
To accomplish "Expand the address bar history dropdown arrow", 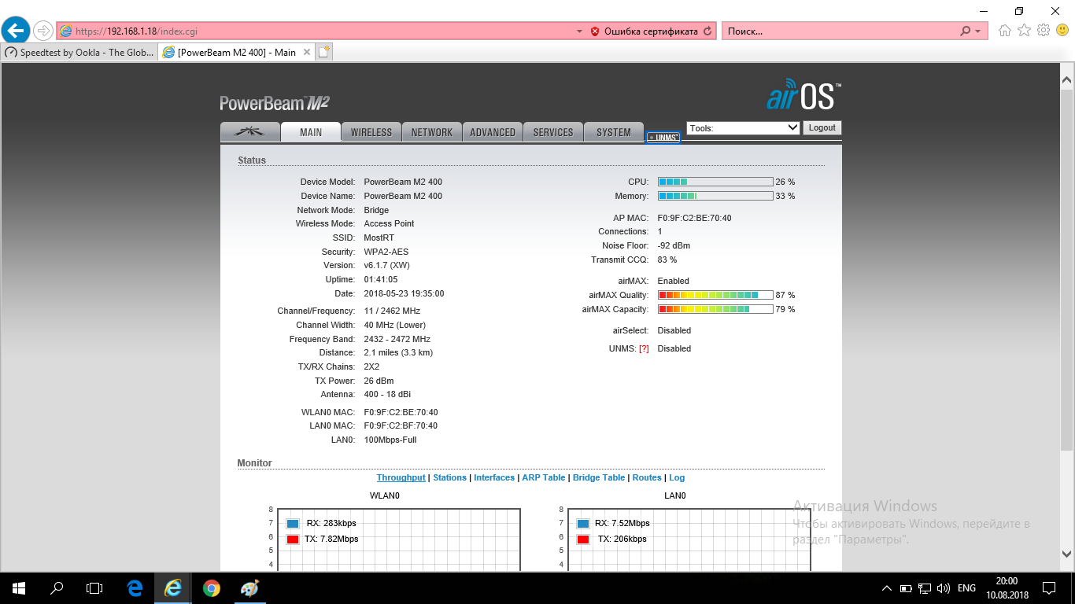I will [x=580, y=31].
